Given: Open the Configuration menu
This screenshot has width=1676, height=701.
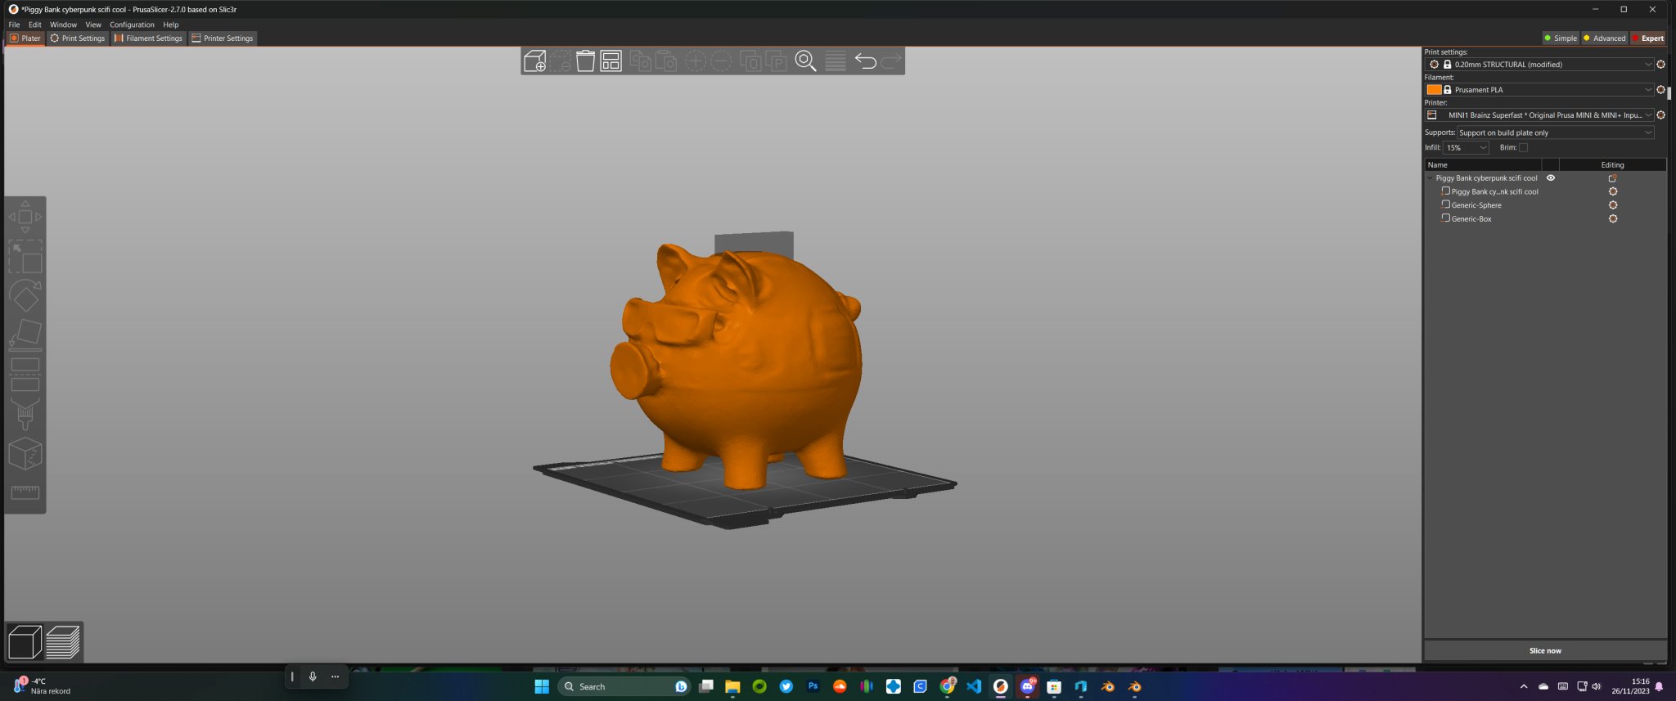Looking at the screenshot, I should 132,25.
